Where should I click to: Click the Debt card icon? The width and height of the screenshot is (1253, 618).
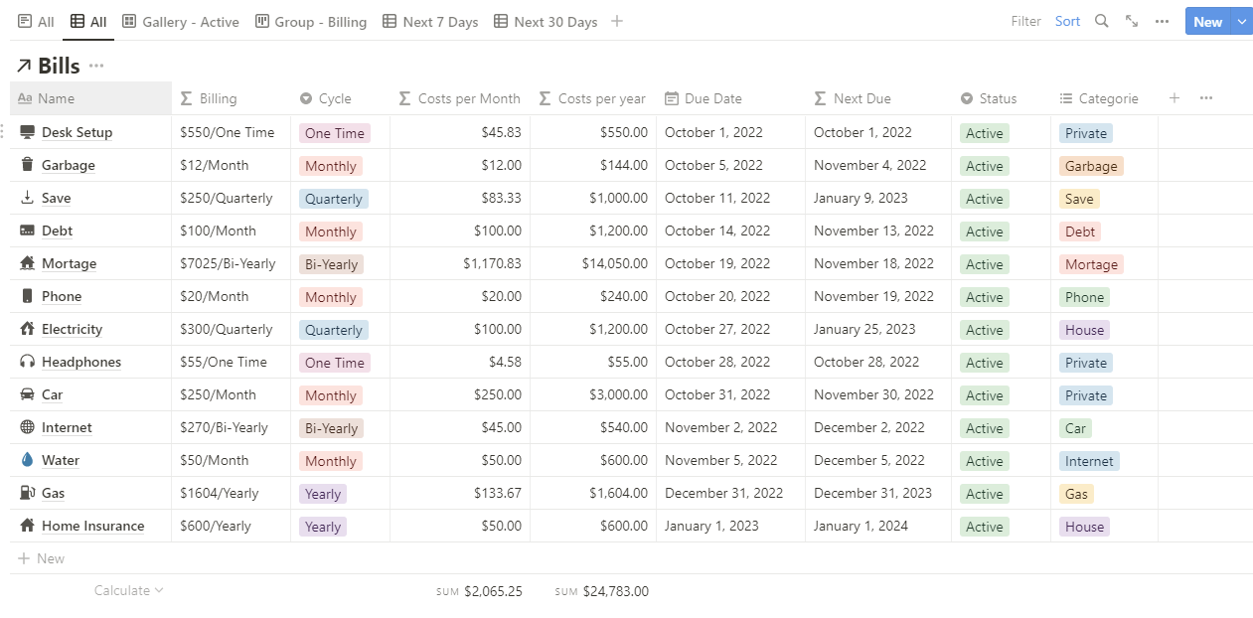pyautogui.click(x=27, y=231)
